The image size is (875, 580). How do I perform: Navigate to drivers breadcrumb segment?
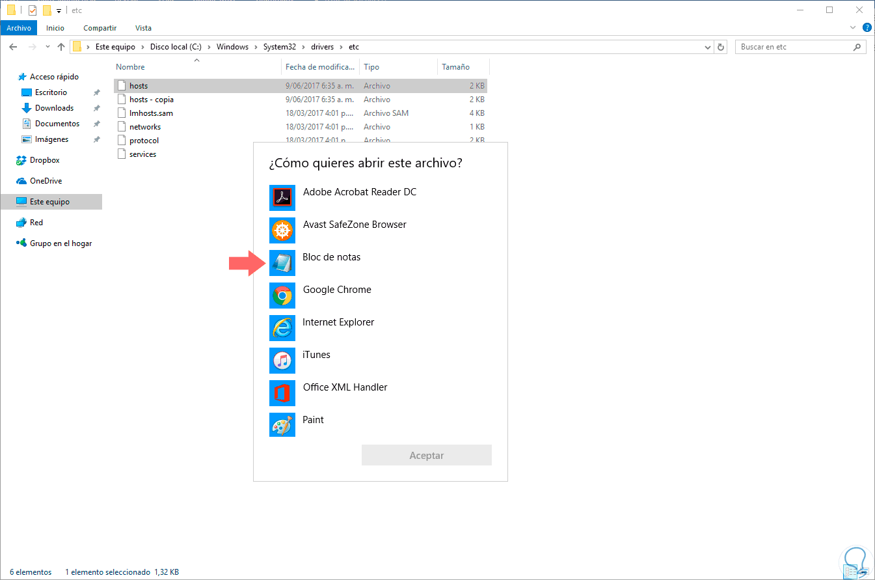323,47
